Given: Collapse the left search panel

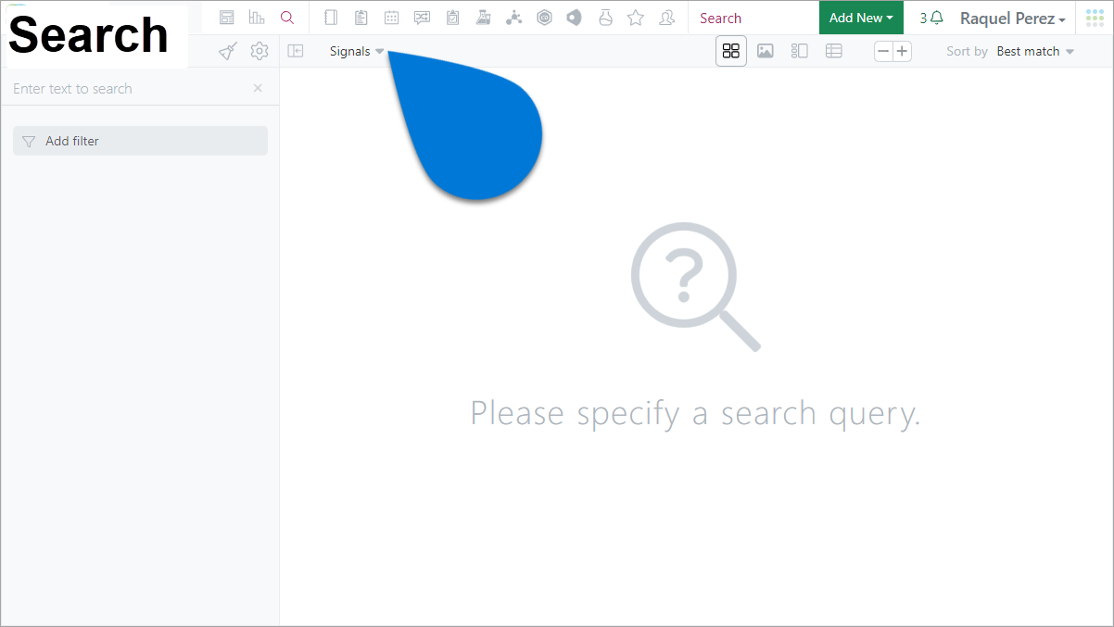Looking at the screenshot, I should pos(296,51).
